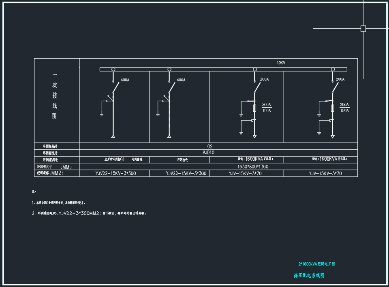Select the cyan 高压配电系统图 title
Image resolution: width=389 pixels, height=287 pixels.
point(309,276)
